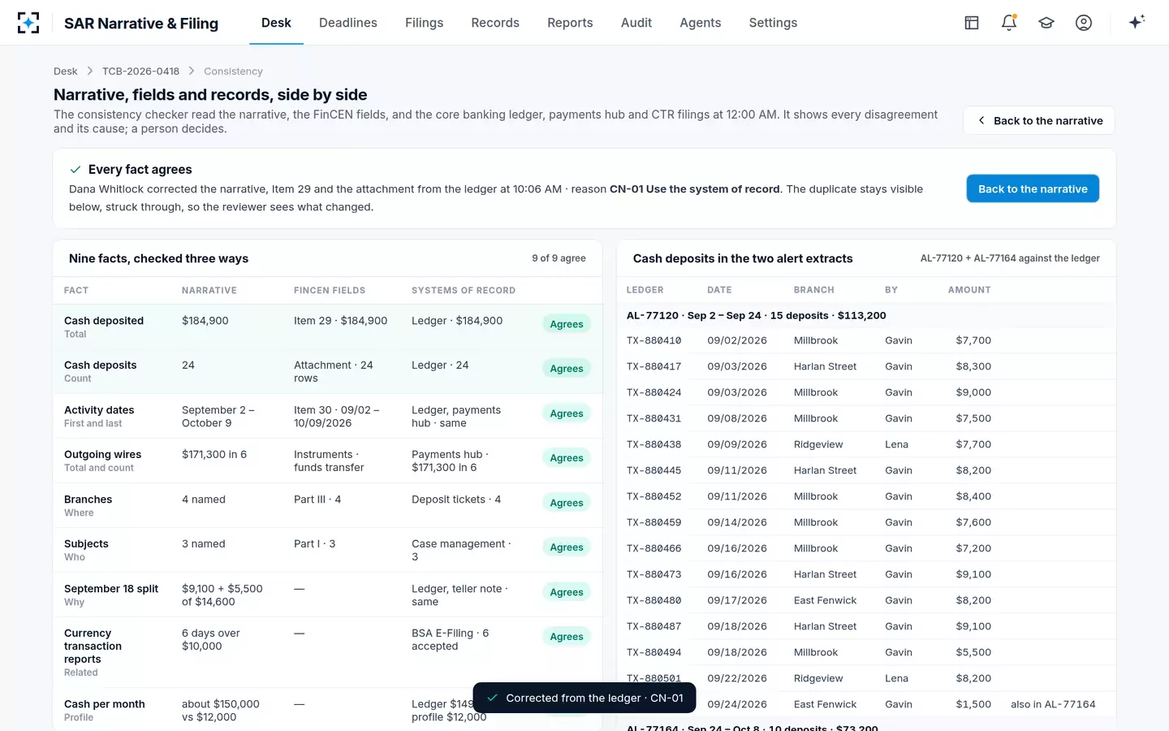Image resolution: width=1169 pixels, height=731 pixels.
Task: Switch to the Desk tab
Action: pyautogui.click(x=276, y=23)
